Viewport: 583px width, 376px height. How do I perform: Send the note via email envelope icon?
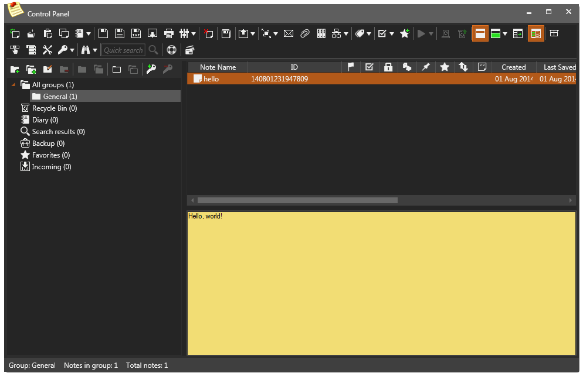click(x=288, y=33)
